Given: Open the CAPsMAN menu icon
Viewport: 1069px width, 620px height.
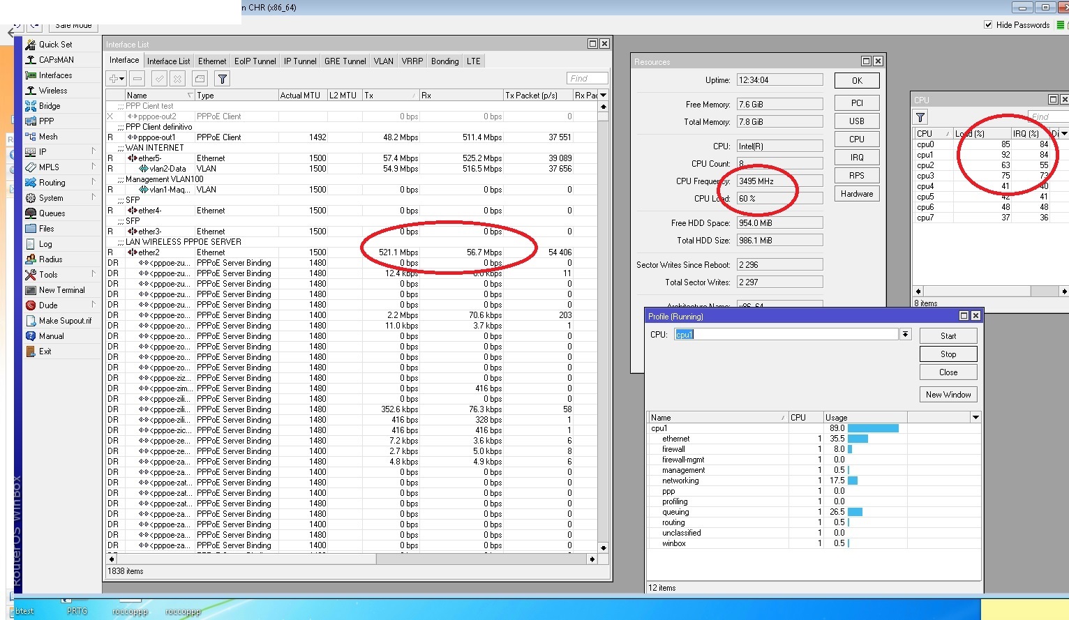Looking at the screenshot, I should pos(31,60).
